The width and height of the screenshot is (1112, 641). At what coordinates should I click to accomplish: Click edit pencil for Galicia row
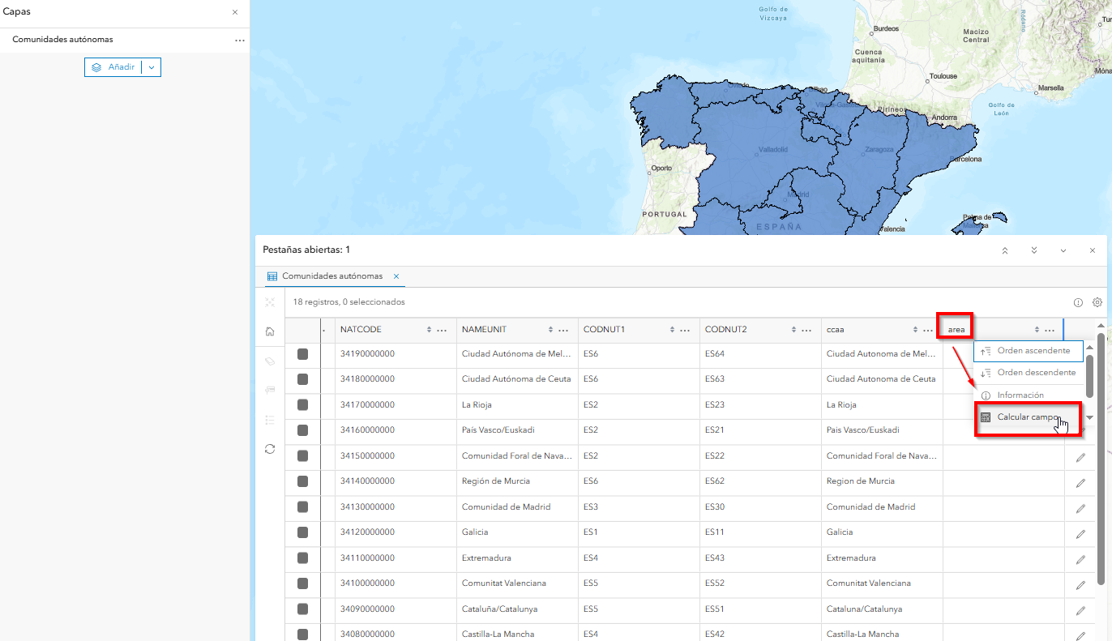pos(1080,534)
